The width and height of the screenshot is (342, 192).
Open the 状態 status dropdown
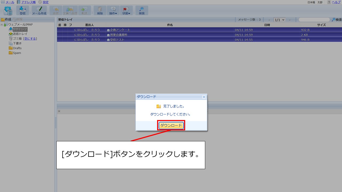click(126, 11)
